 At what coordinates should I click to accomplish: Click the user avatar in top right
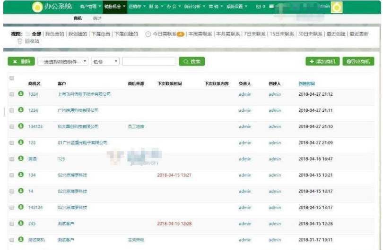click(337, 7)
